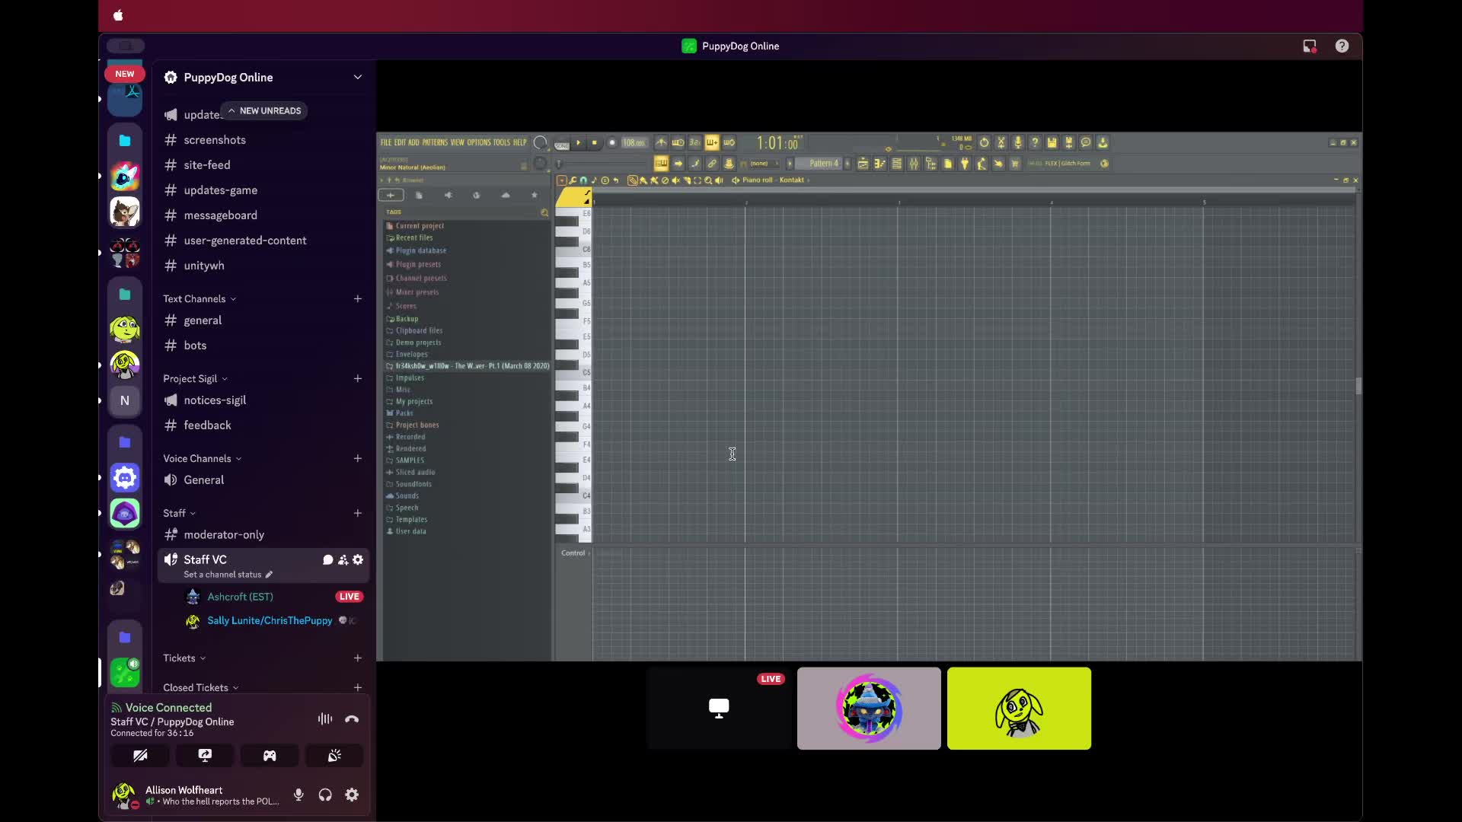
Task: Select the piano roll mute tool
Action: click(675, 180)
